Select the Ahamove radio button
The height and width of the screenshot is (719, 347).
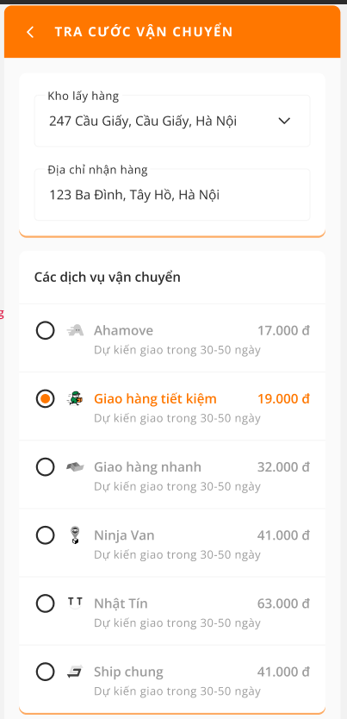(x=46, y=330)
